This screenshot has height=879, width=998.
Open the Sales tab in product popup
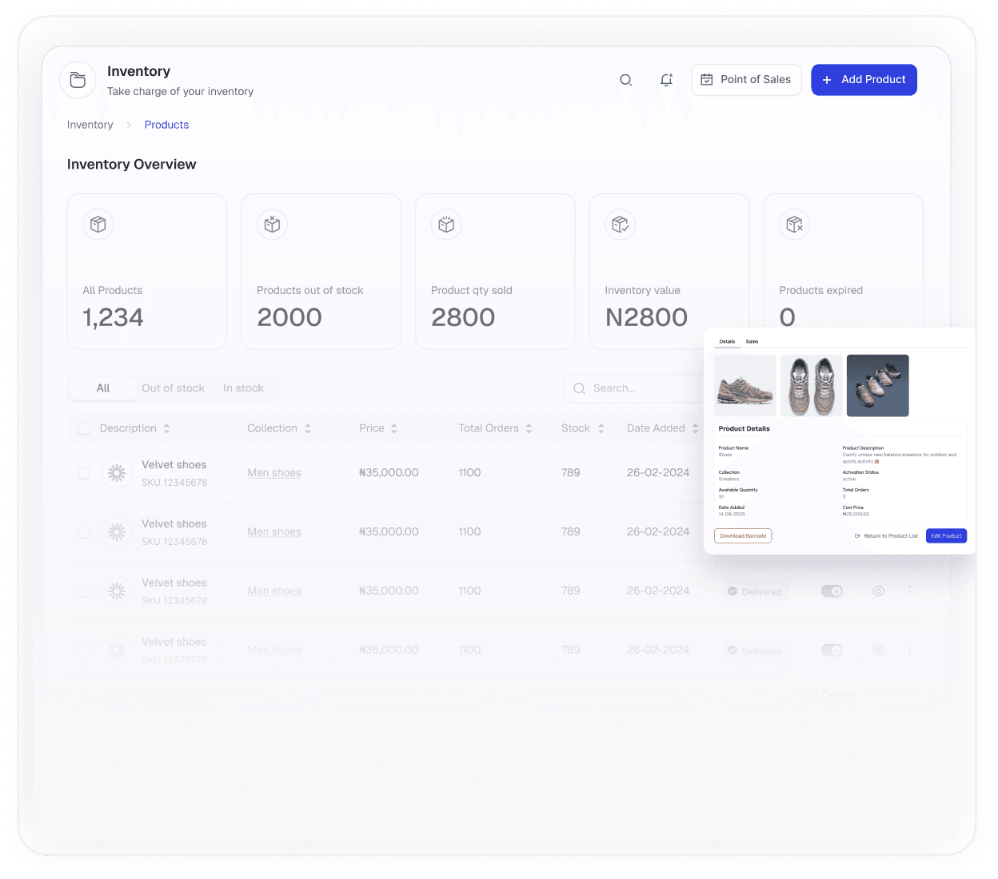click(x=752, y=341)
